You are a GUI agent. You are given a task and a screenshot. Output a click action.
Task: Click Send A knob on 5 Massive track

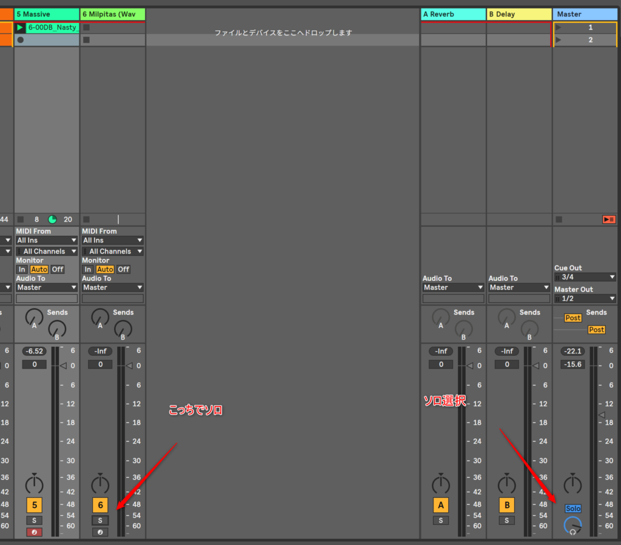point(35,316)
